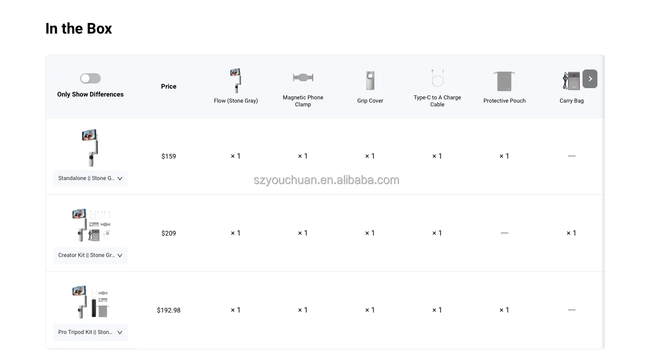The width and height of the screenshot is (652, 361).
Task: Click the $159 Standalone price
Action: [x=169, y=156]
